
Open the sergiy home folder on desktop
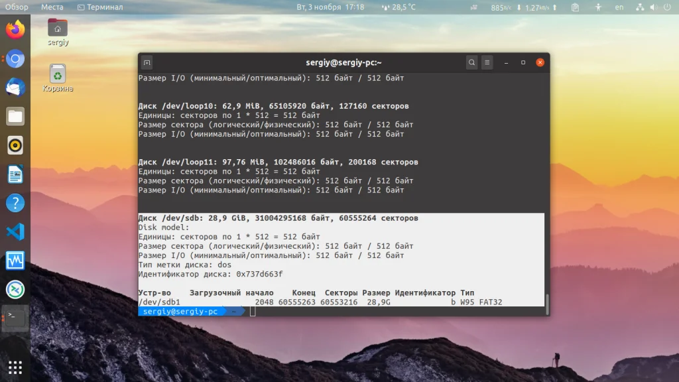(58, 32)
